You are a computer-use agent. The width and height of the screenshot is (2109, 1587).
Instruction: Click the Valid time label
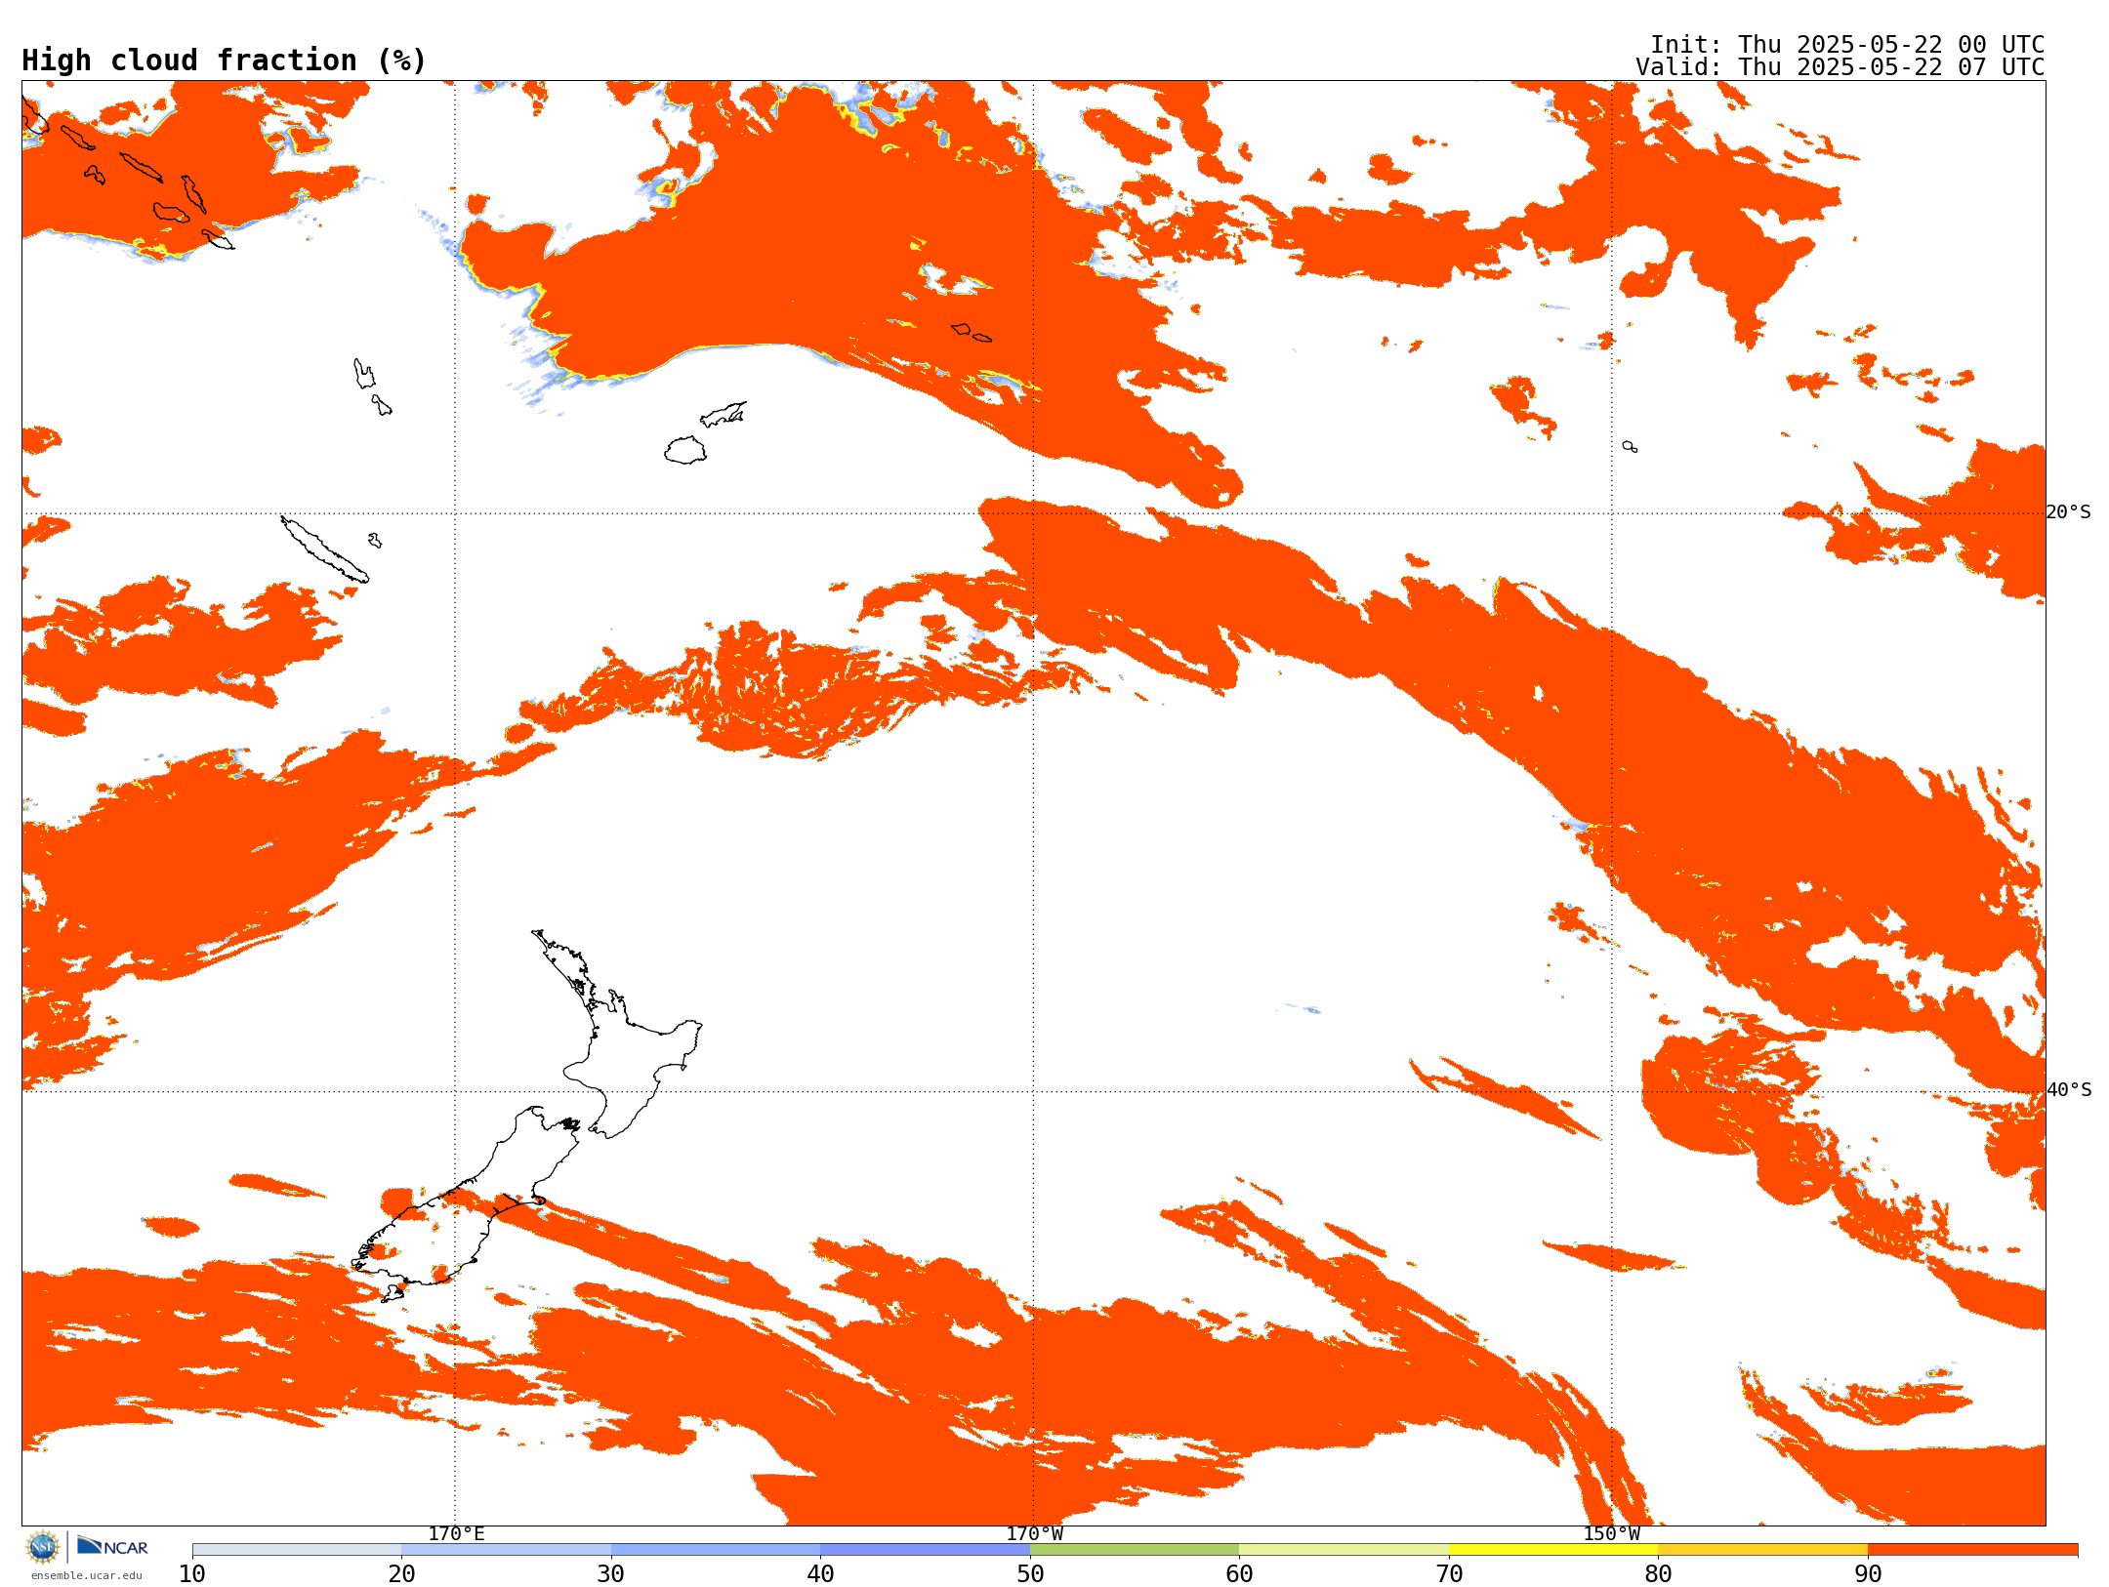click(x=1840, y=67)
